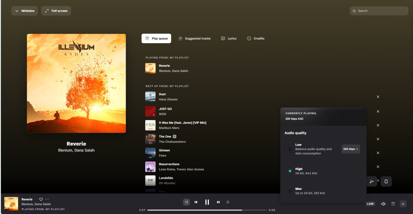Image resolution: width=413 pixels, height=214 pixels.
Task: View the Credits tab
Action: (x=256, y=38)
